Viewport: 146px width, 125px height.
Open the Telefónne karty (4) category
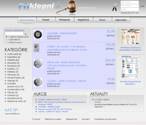click(x=17, y=101)
